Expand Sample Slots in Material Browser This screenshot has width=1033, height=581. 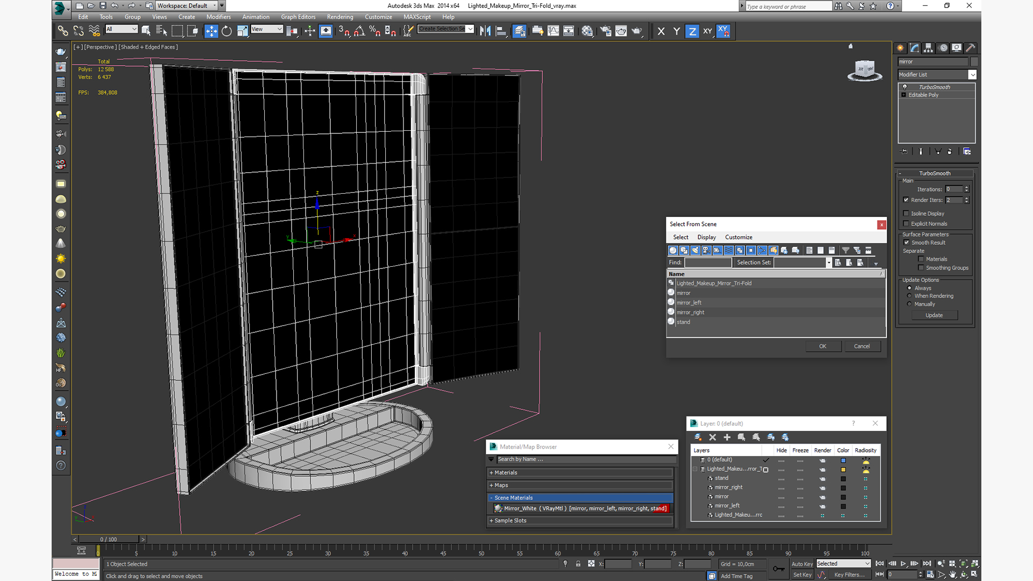[580, 521]
